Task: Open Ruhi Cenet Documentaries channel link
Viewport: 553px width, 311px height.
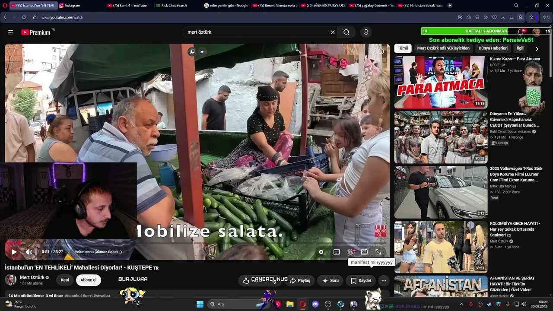Action: point(510,132)
